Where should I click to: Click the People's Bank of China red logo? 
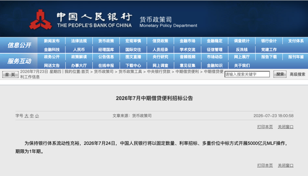[41, 20]
